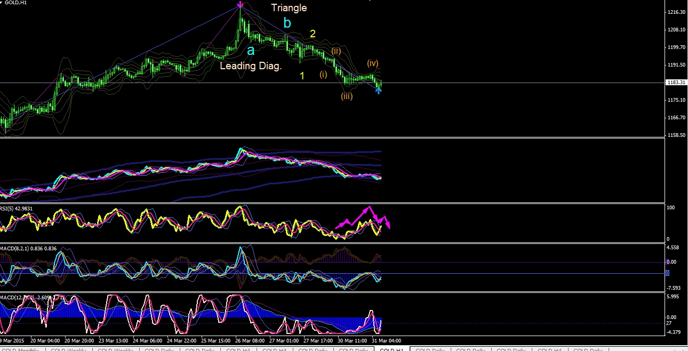
Task: Click the 31 Mar 04:00 time label
Action: (386, 340)
